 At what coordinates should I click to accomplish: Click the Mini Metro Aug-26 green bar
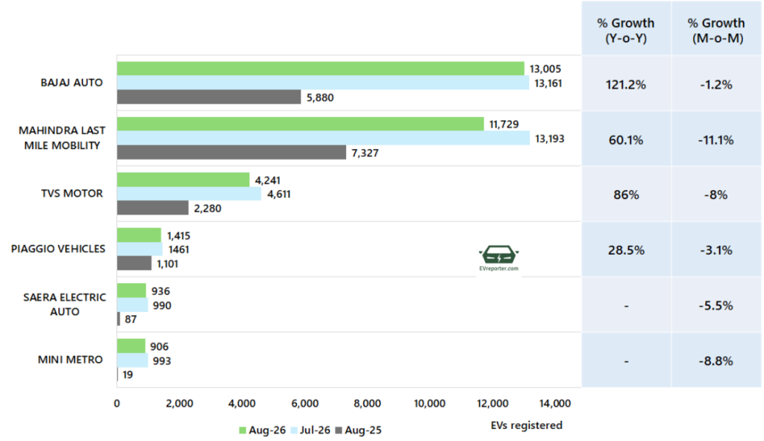pos(131,346)
